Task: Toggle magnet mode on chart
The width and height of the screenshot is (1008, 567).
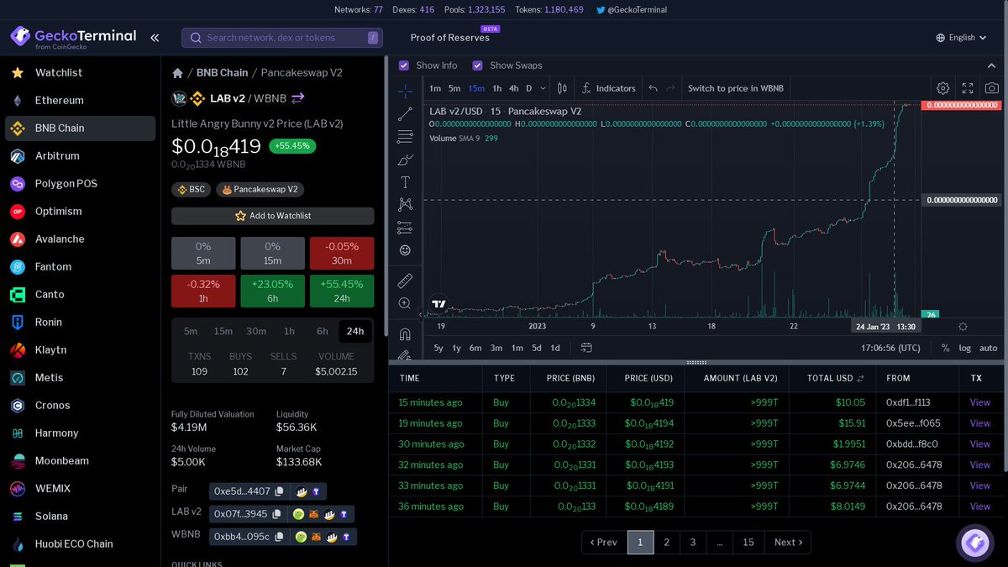Action: click(405, 333)
